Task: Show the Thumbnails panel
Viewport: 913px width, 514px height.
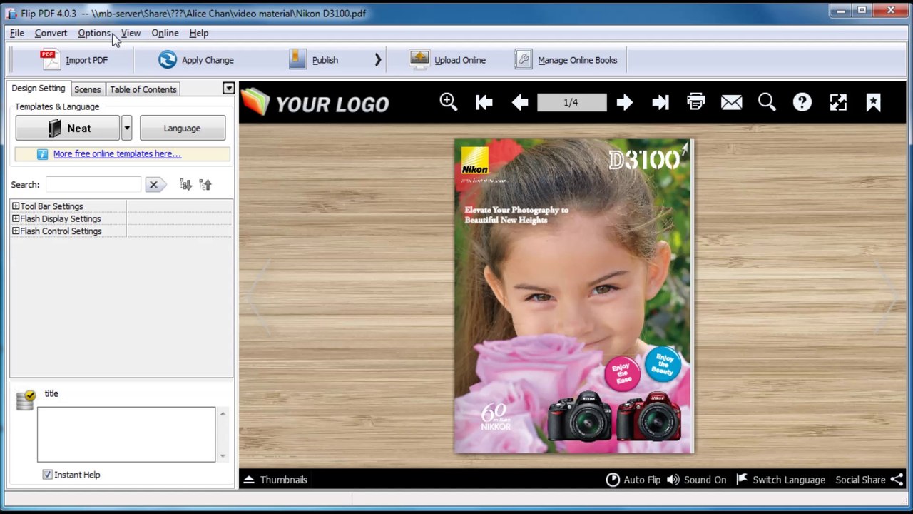Action: (x=275, y=480)
